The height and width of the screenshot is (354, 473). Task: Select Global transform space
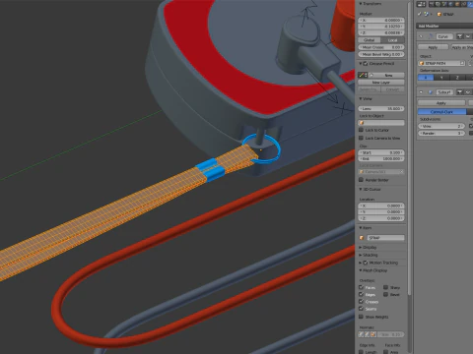pyautogui.click(x=370, y=40)
